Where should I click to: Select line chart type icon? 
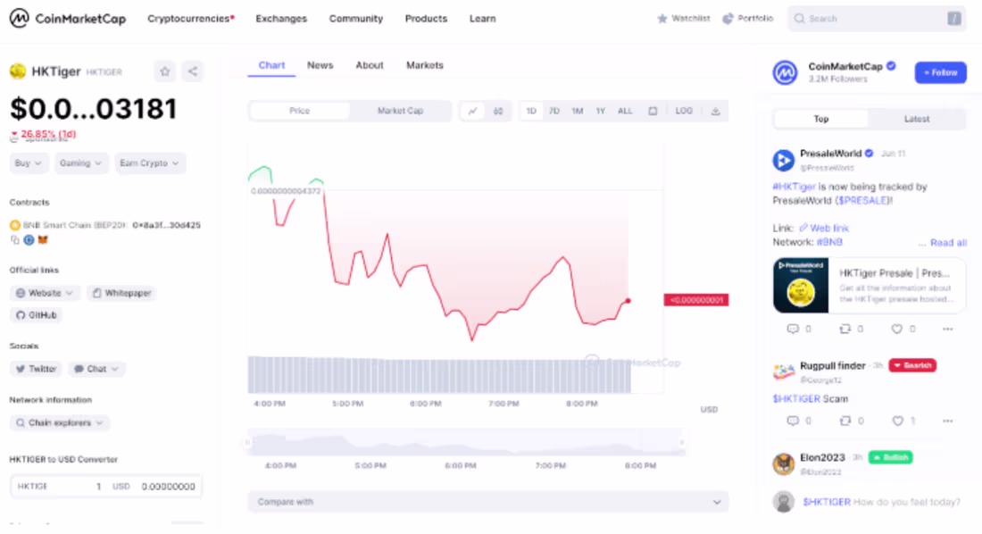473,111
